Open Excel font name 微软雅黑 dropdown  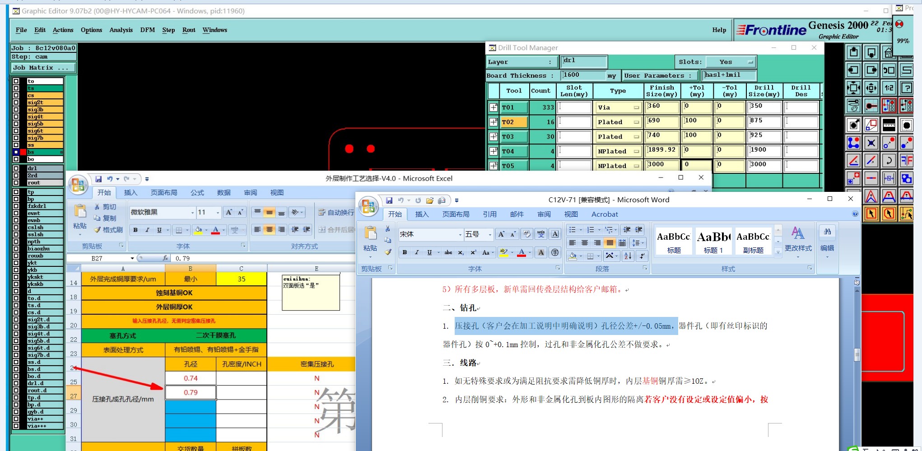192,212
